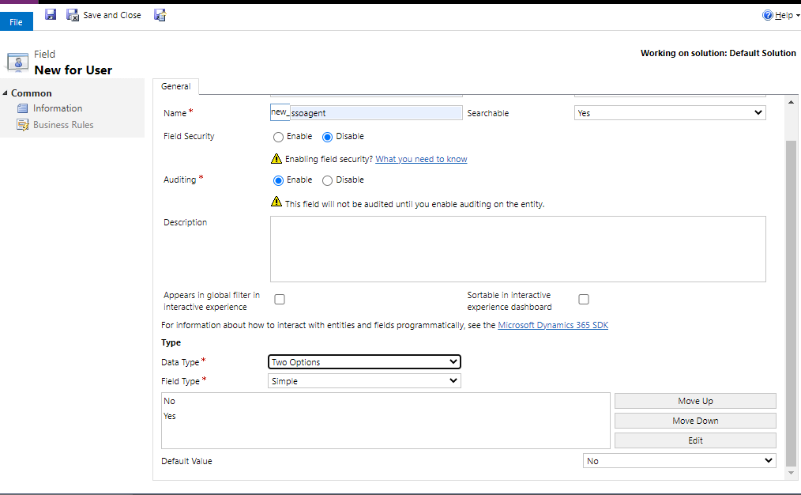Click the Business Rules sidebar icon
The height and width of the screenshot is (495, 801).
(x=23, y=125)
